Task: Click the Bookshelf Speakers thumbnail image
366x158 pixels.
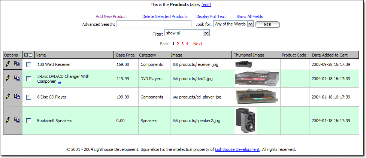Action: (x=245, y=120)
